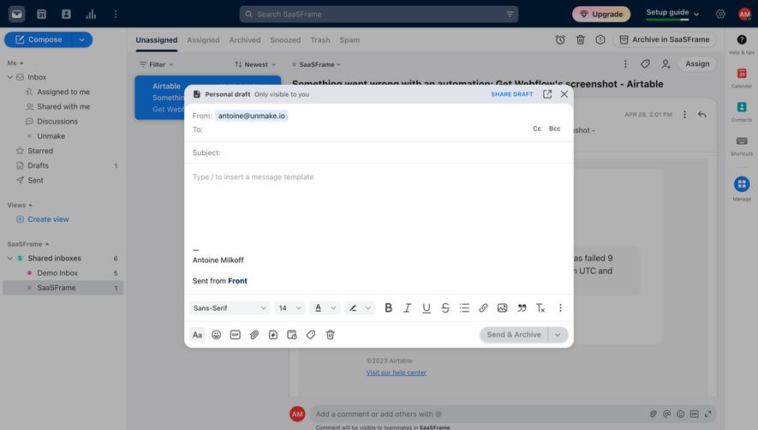The image size is (758, 430).
Task: Insert a block quote in draft
Action: point(522,308)
